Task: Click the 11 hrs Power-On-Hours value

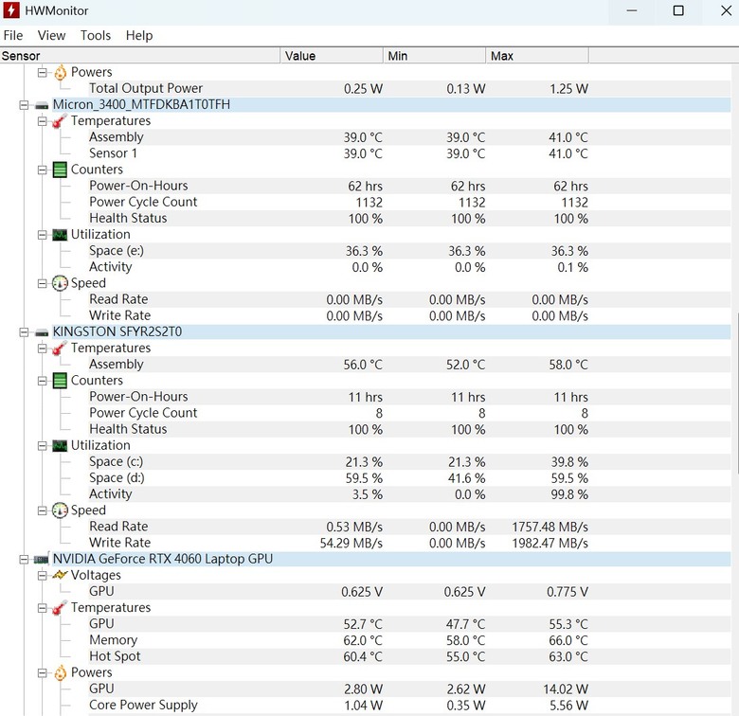Action: click(x=366, y=397)
